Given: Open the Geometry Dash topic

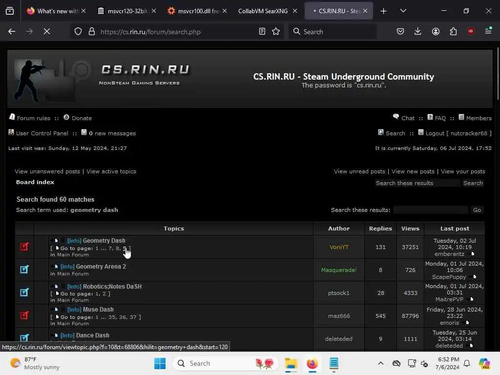Looking at the screenshot, I should (x=104, y=240).
